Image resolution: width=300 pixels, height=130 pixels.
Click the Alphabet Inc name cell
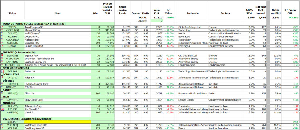(x=58, y=40)
